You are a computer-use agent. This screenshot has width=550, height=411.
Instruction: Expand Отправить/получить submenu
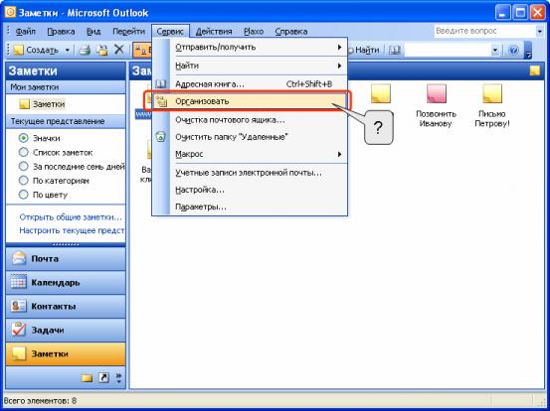(x=250, y=47)
